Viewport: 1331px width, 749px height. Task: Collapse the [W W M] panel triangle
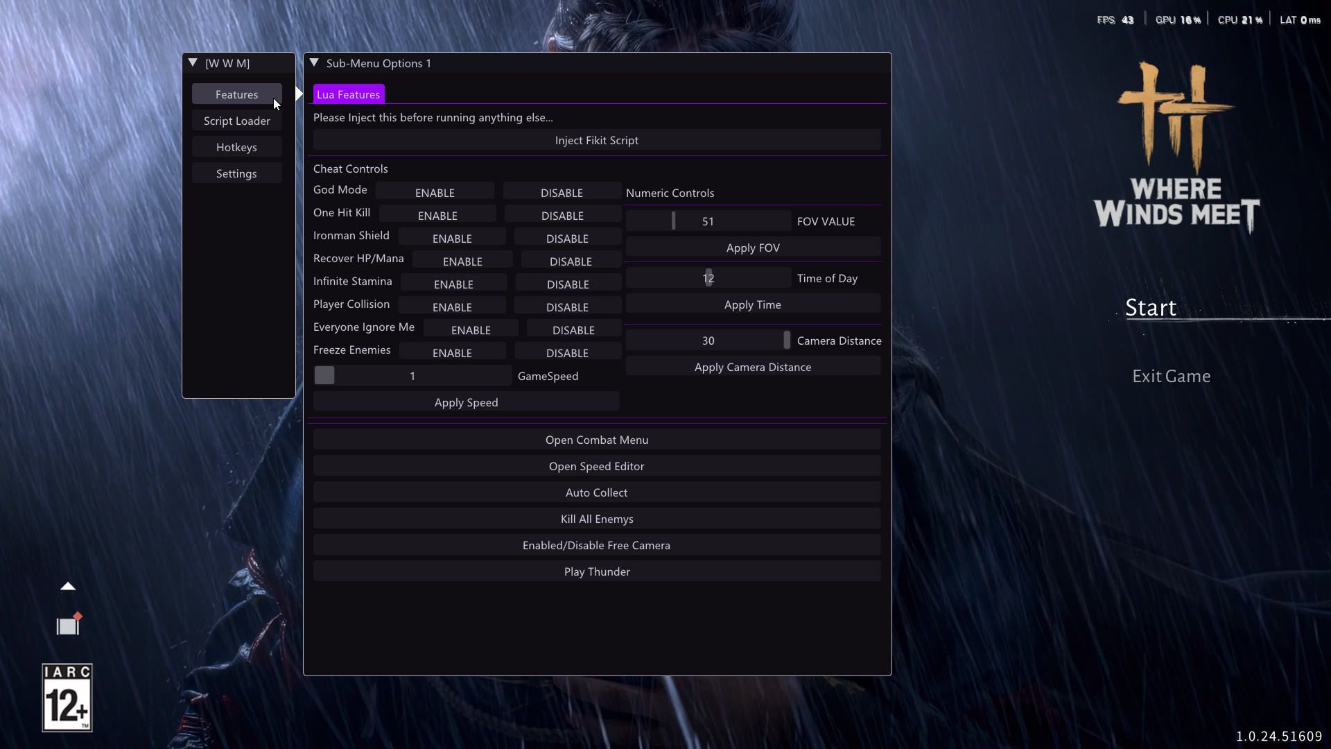pyautogui.click(x=193, y=62)
